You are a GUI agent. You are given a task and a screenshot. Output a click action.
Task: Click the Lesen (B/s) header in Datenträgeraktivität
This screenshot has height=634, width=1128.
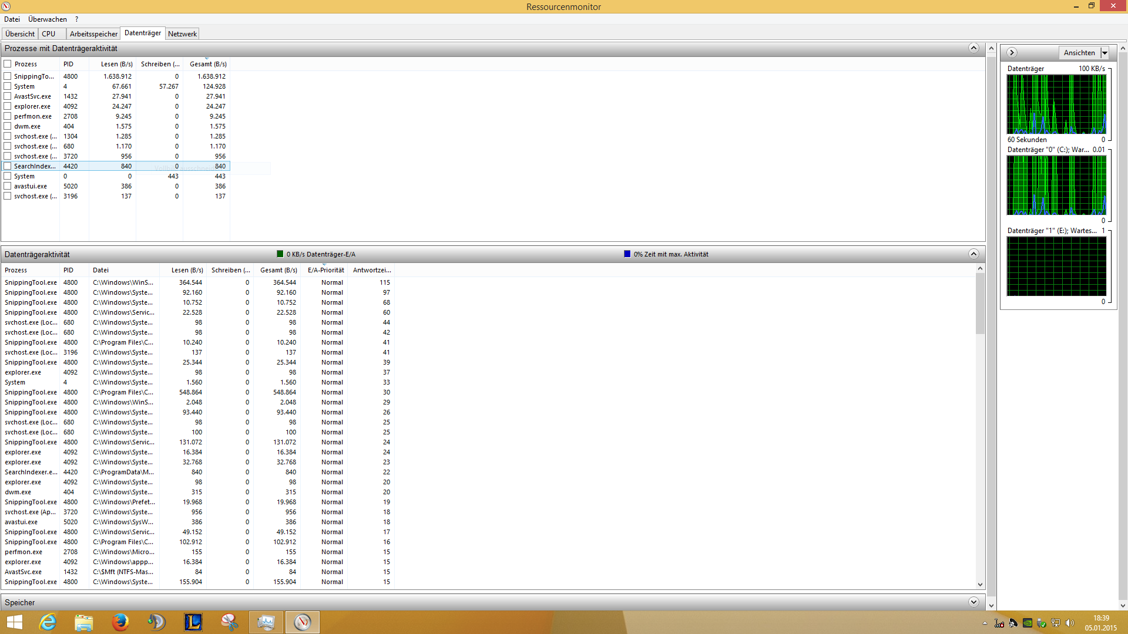(187, 270)
